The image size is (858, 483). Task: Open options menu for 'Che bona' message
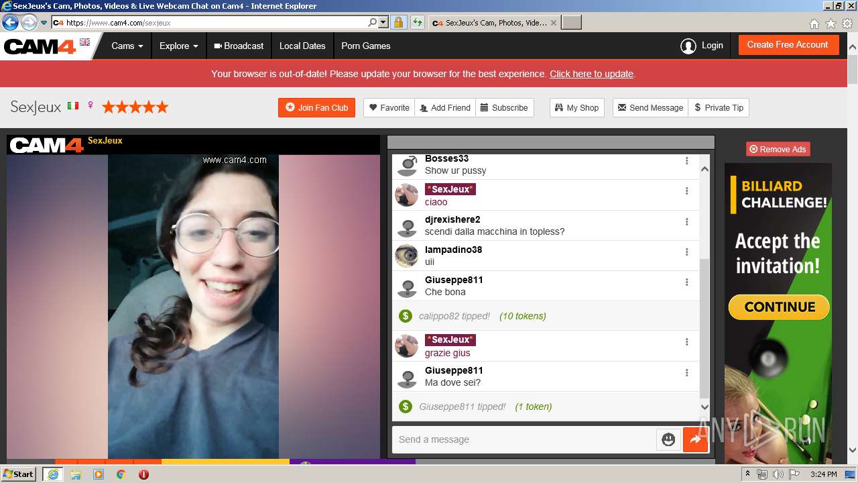click(686, 282)
